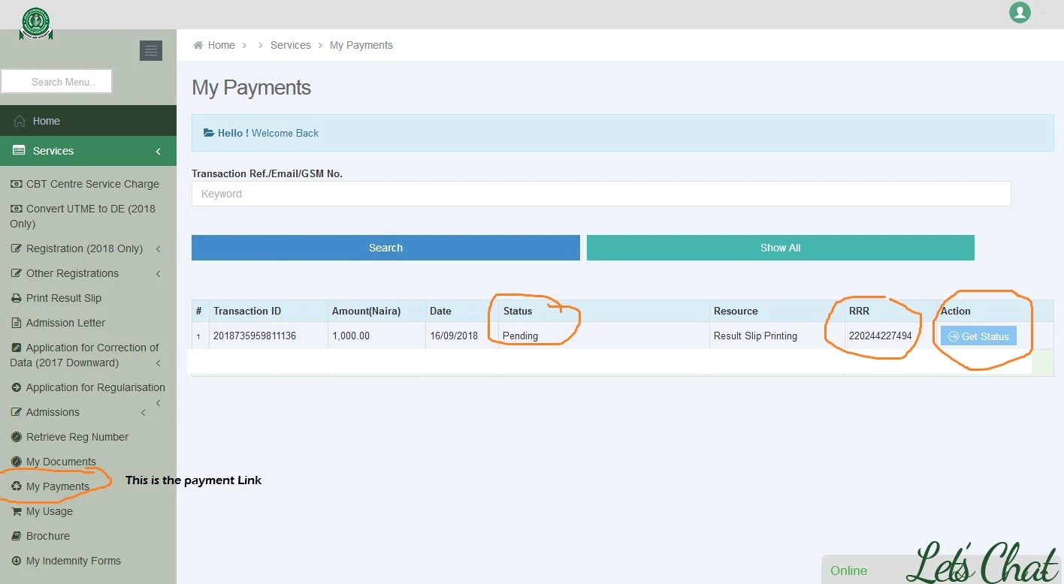Click the Retrieve Reg Number icon
1064x584 pixels.
(16, 437)
